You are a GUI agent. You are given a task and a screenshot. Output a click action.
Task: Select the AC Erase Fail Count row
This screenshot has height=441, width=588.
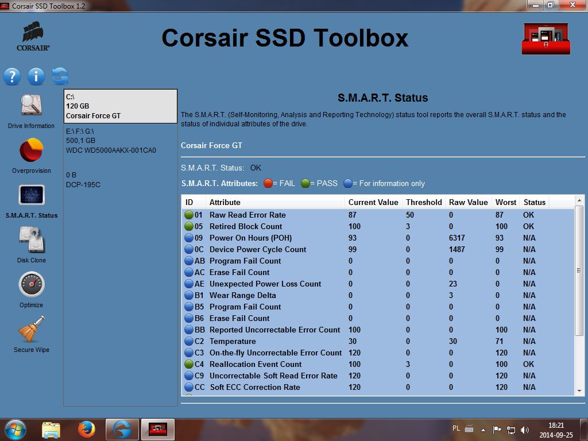click(378, 272)
